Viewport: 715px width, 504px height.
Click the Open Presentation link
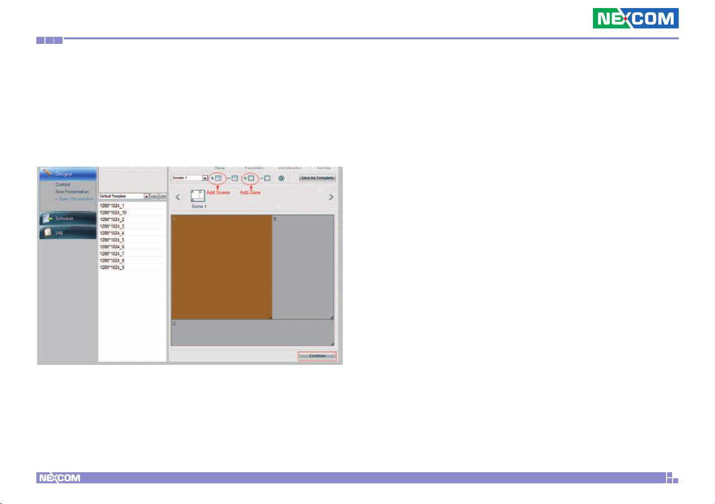(x=76, y=199)
